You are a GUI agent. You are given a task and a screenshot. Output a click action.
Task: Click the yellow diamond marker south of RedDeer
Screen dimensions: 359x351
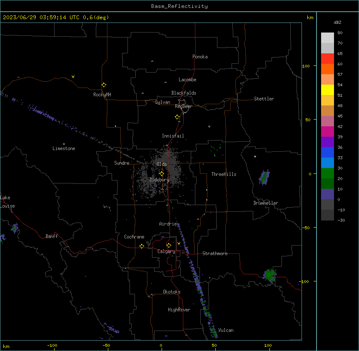[177, 117]
